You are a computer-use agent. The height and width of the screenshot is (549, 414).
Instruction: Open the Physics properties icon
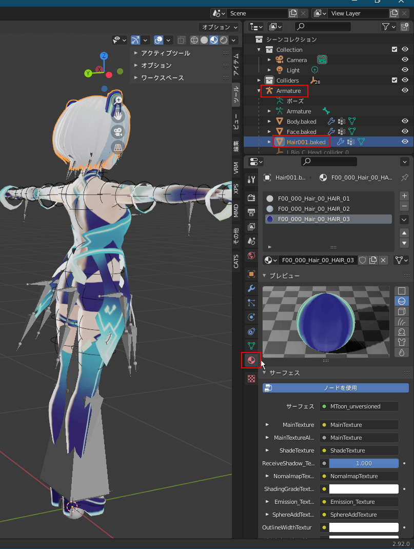click(x=251, y=331)
